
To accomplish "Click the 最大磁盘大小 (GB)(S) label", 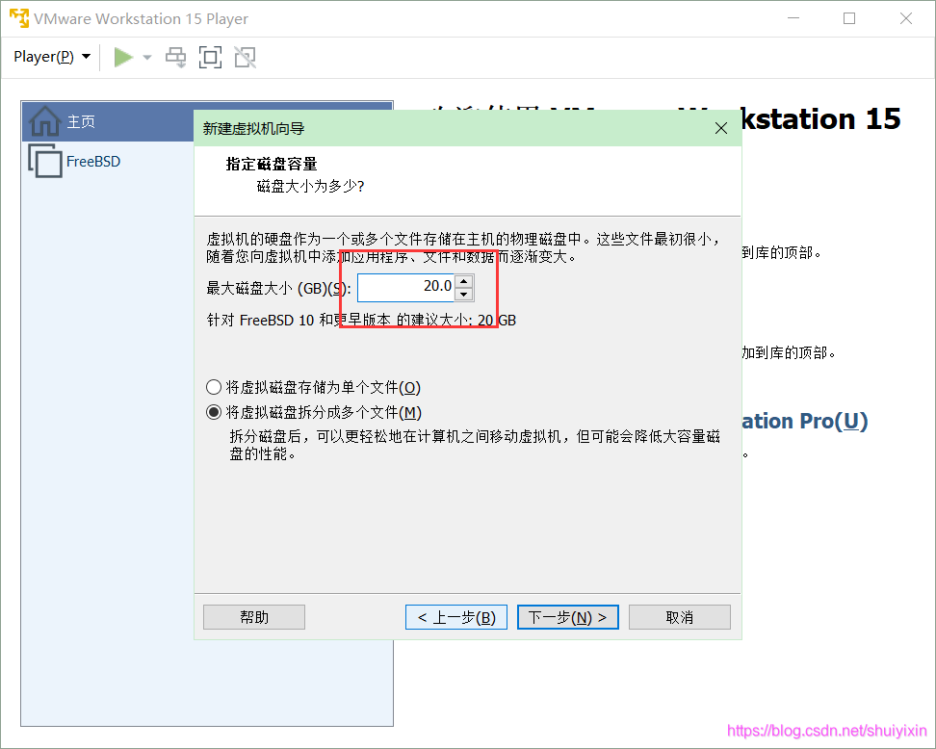I will [x=278, y=289].
